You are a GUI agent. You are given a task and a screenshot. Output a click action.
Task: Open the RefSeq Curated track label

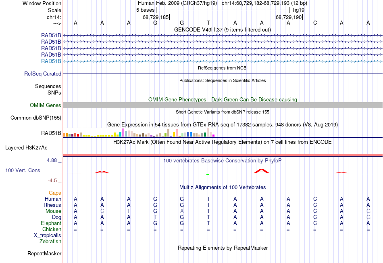click(43, 74)
